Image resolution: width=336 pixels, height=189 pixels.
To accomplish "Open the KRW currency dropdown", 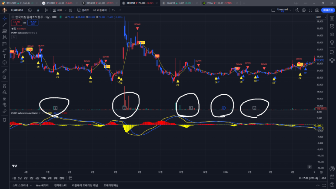I will pos(319,17).
